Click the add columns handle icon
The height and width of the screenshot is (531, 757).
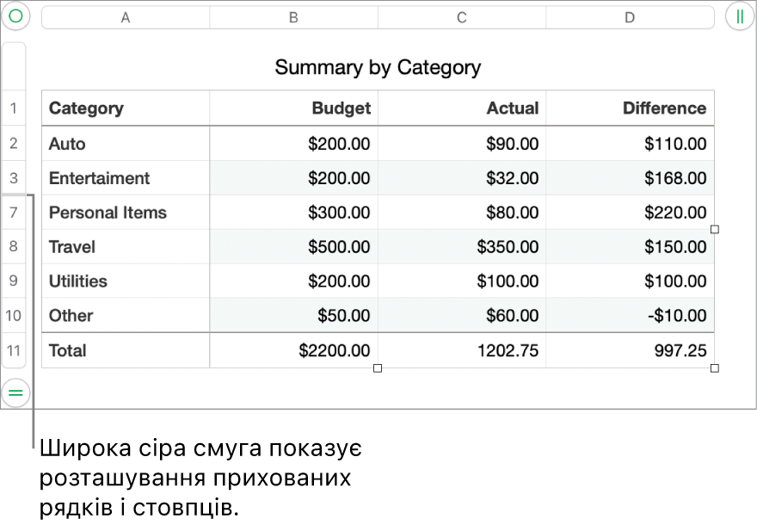[x=740, y=16]
